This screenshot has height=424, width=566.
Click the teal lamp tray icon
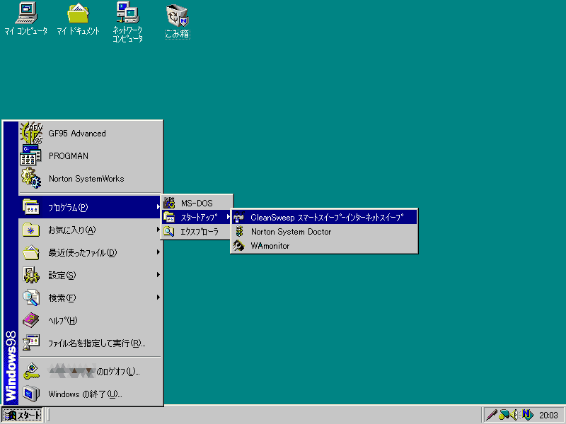(x=504, y=415)
